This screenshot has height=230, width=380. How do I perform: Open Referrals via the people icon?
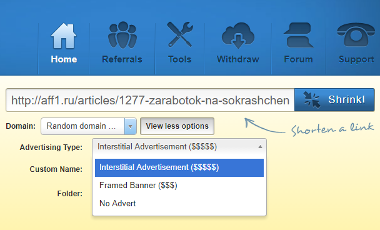pyautogui.click(x=122, y=35)
